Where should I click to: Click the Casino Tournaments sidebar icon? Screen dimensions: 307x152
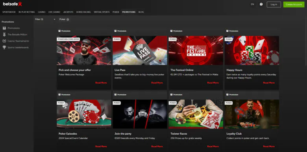pyautogui.click(x=4, y=41)
